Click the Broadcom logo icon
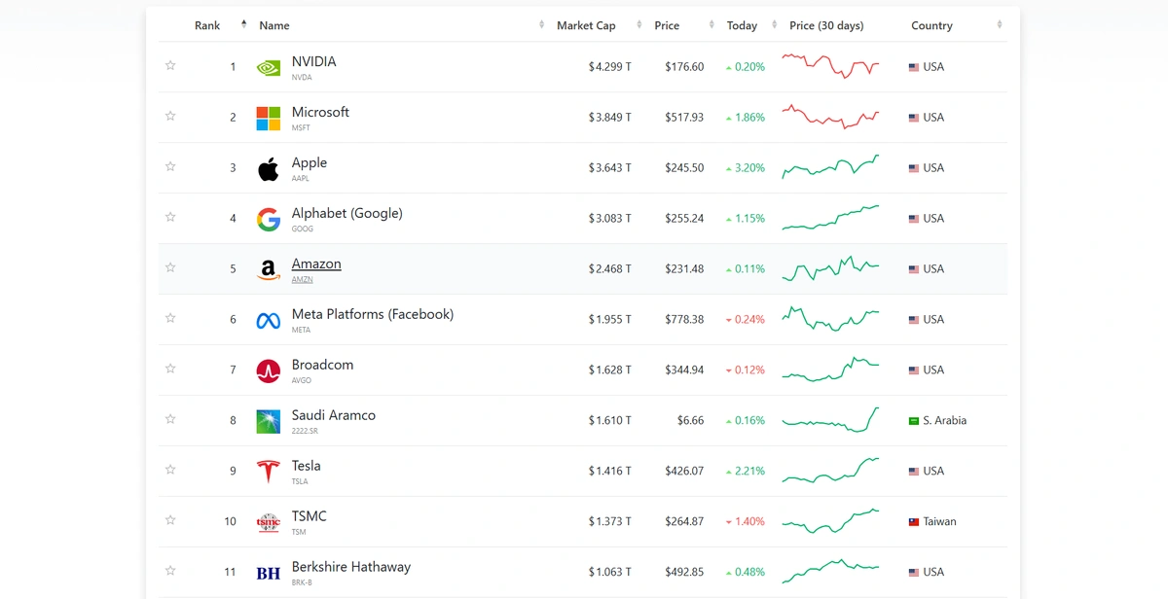This screenshot has height=599, width=1168. click(x=268, y=371)
